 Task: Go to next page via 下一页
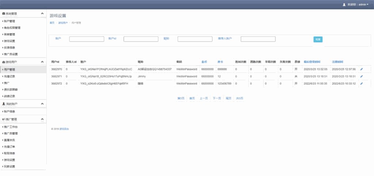tap(217, 98)
